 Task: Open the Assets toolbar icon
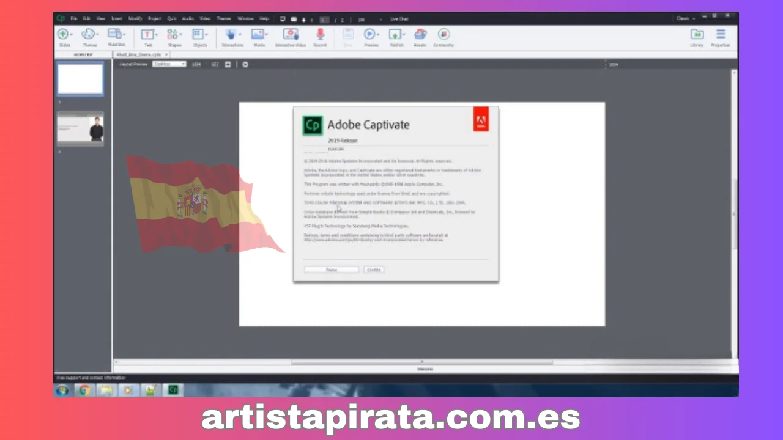420,34
